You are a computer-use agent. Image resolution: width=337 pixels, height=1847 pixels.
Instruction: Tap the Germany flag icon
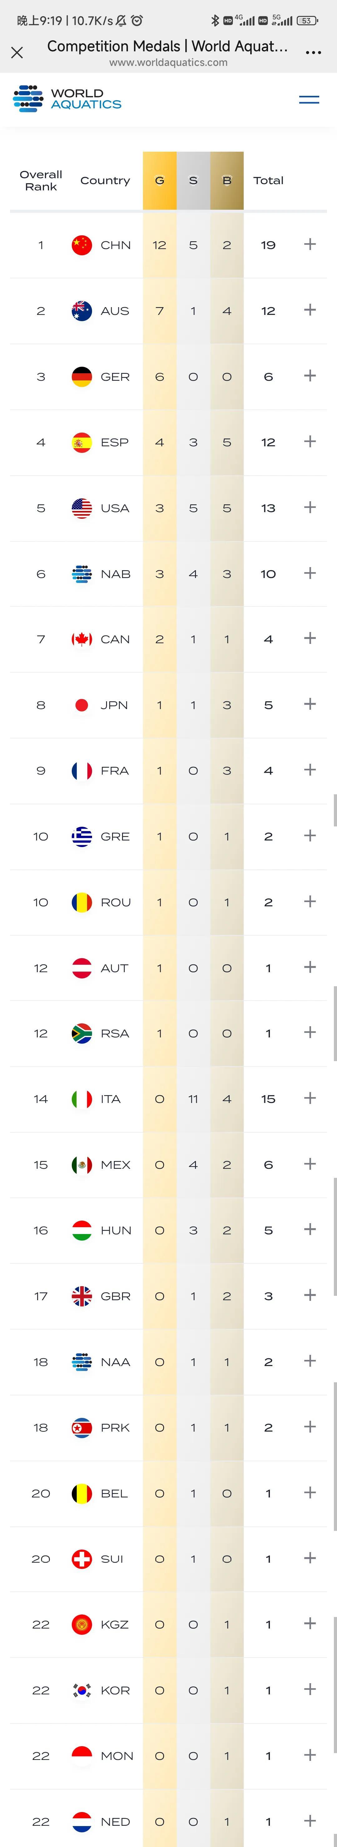[x=82, y=376]
